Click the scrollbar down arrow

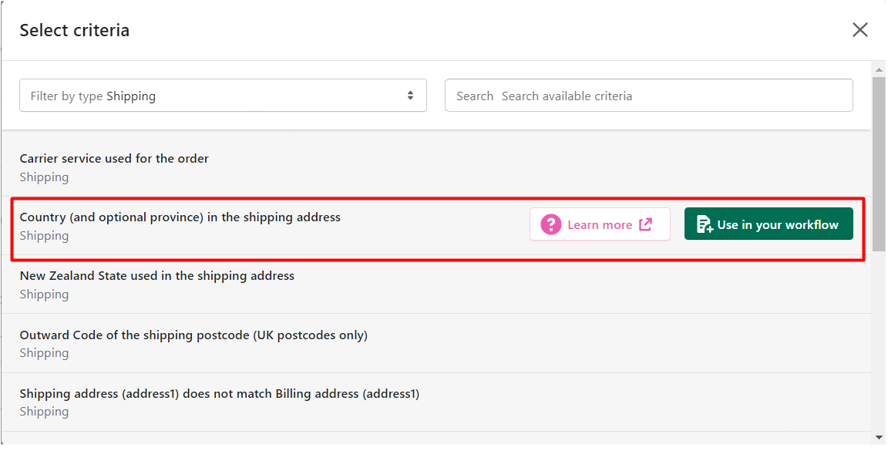tap(879, 437)
